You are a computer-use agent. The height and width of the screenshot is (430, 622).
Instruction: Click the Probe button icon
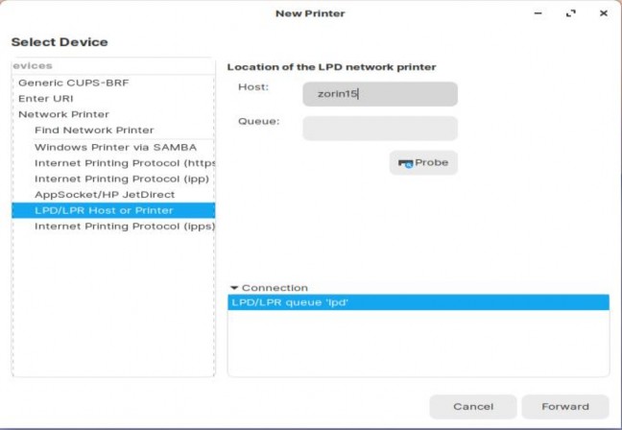click(405, 163)
